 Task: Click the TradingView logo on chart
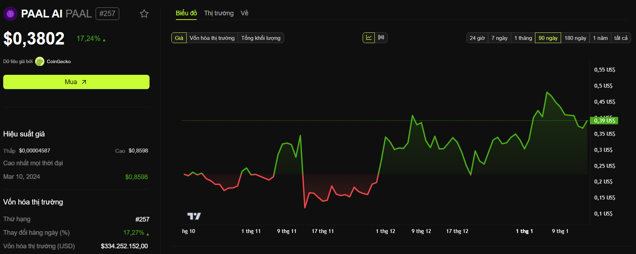[x=194, y=216]
